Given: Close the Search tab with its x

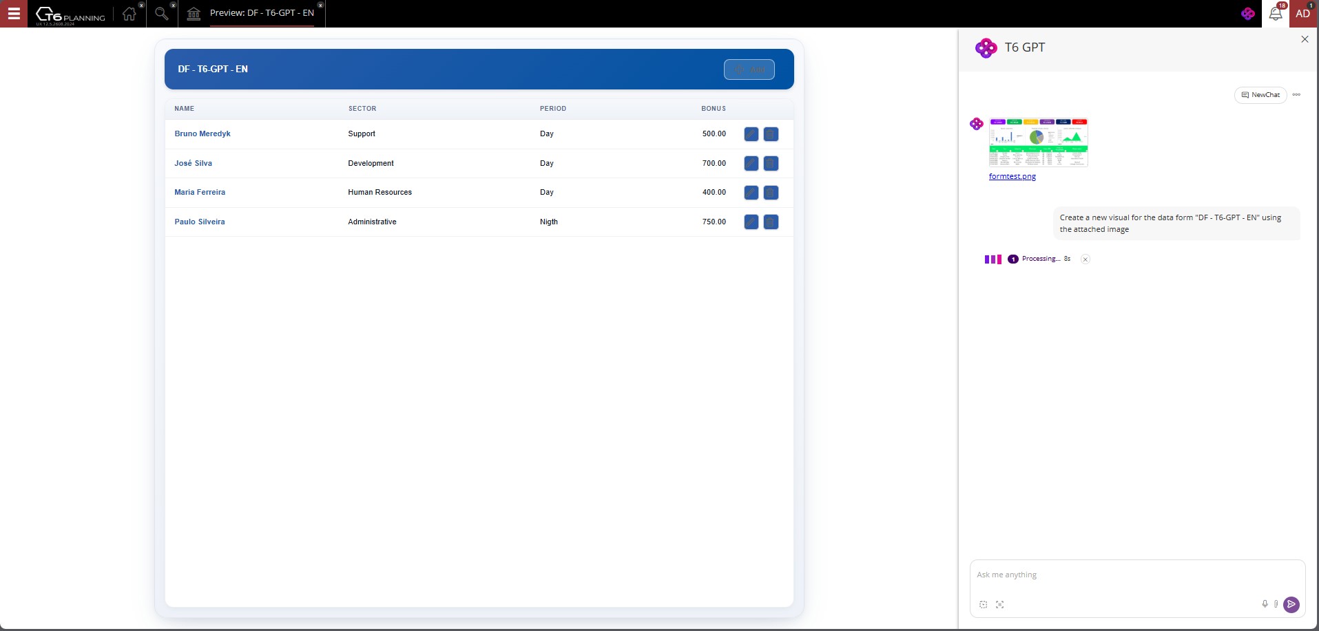Looking at the screenshot, I should pos(173,5).
